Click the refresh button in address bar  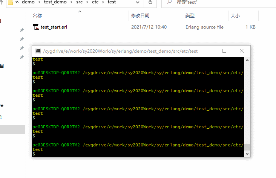(x=150, y=3)
